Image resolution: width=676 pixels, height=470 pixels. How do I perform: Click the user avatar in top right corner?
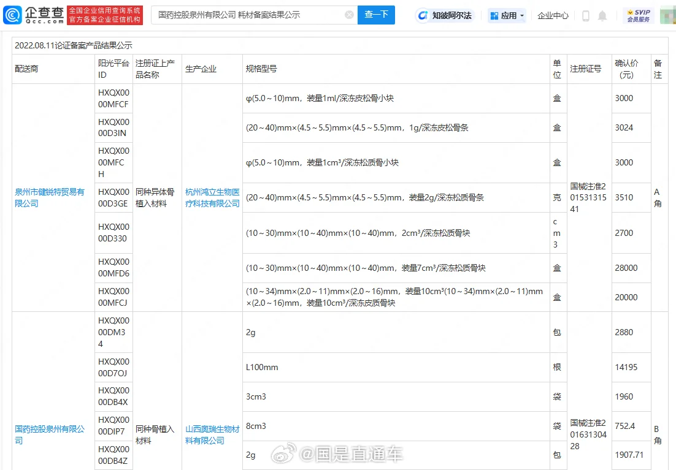668,15
